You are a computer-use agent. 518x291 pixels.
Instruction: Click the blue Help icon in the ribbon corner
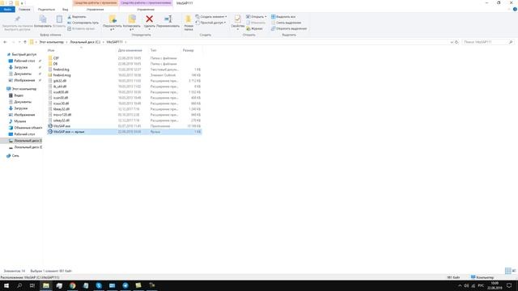click(515, 9)
